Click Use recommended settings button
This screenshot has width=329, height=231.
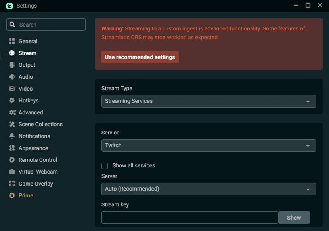pos(140,57)
